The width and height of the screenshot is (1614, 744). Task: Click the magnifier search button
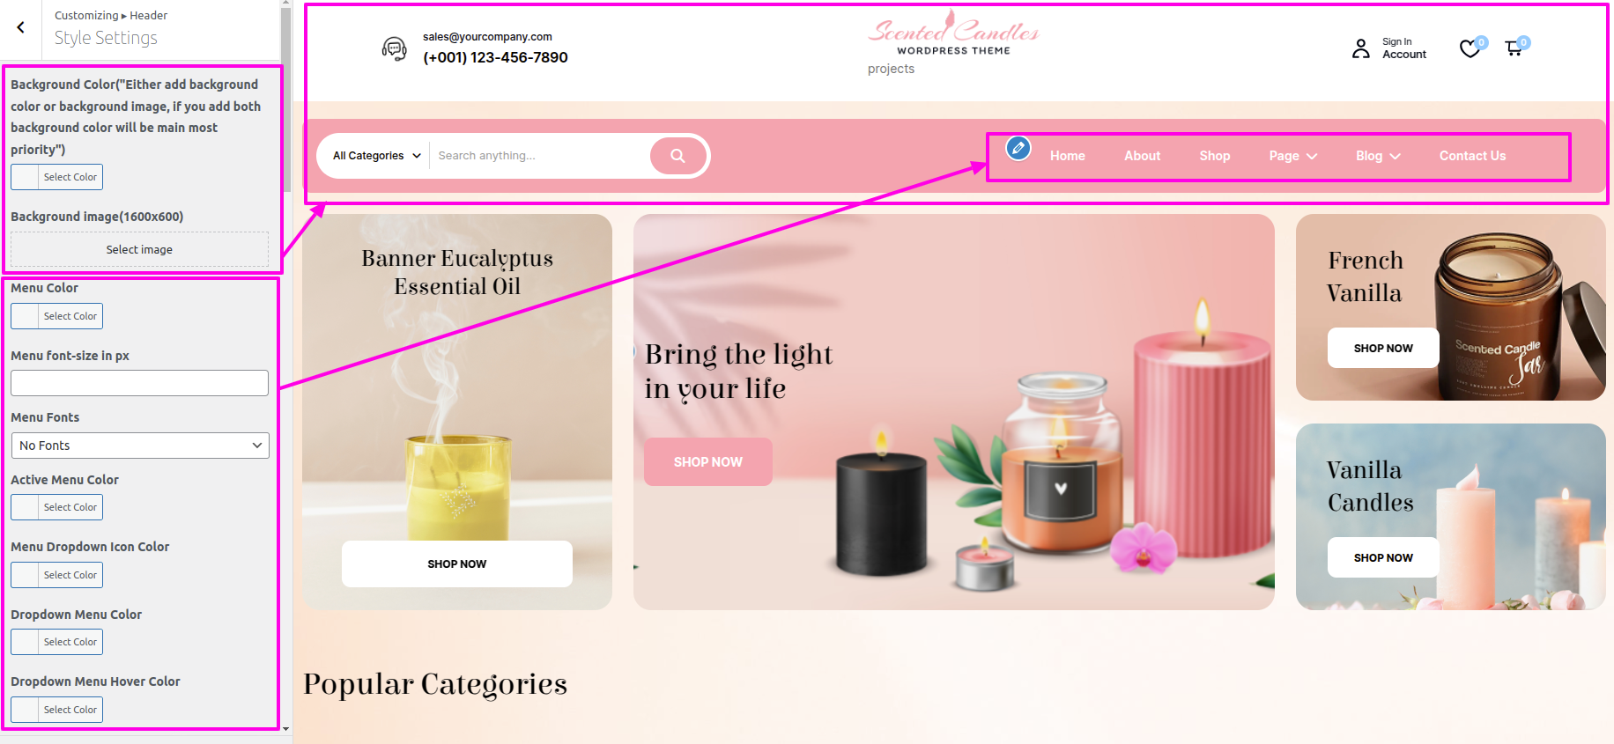click(677, 156)
